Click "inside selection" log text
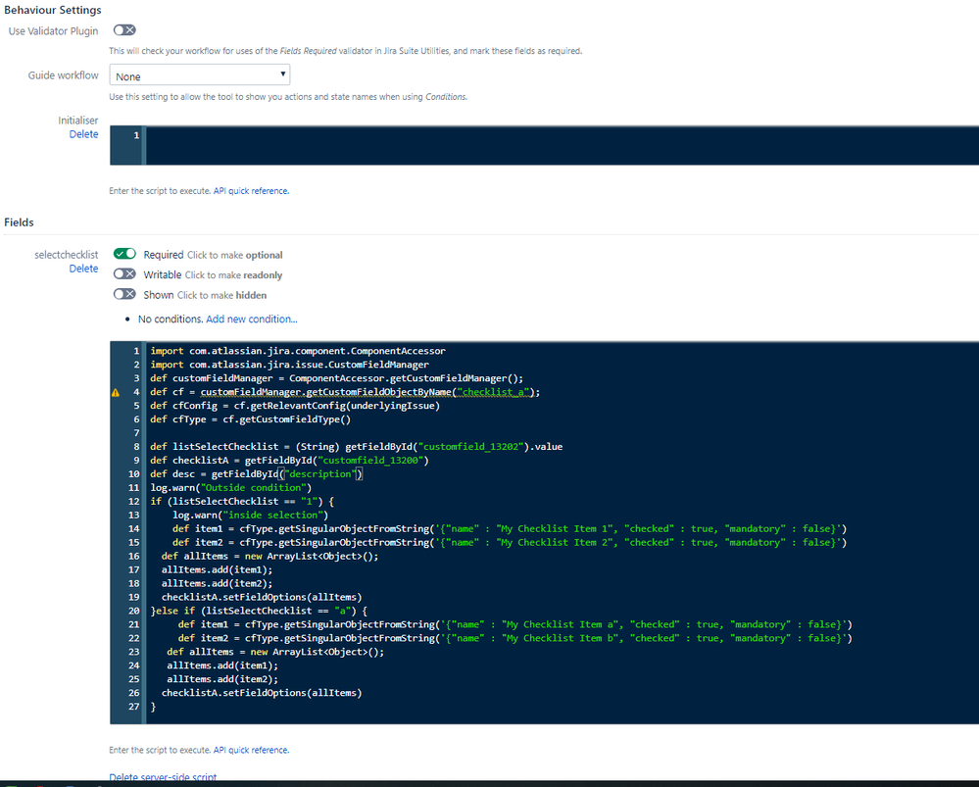Viewport: 979px width, 787px height. click(274, 515)
